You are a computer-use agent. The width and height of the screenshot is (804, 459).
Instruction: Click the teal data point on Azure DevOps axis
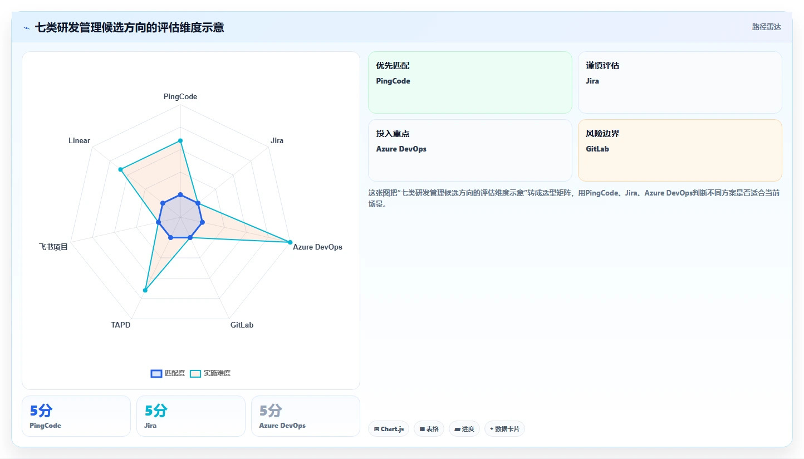pyautogui.click(x=290, y=242)
